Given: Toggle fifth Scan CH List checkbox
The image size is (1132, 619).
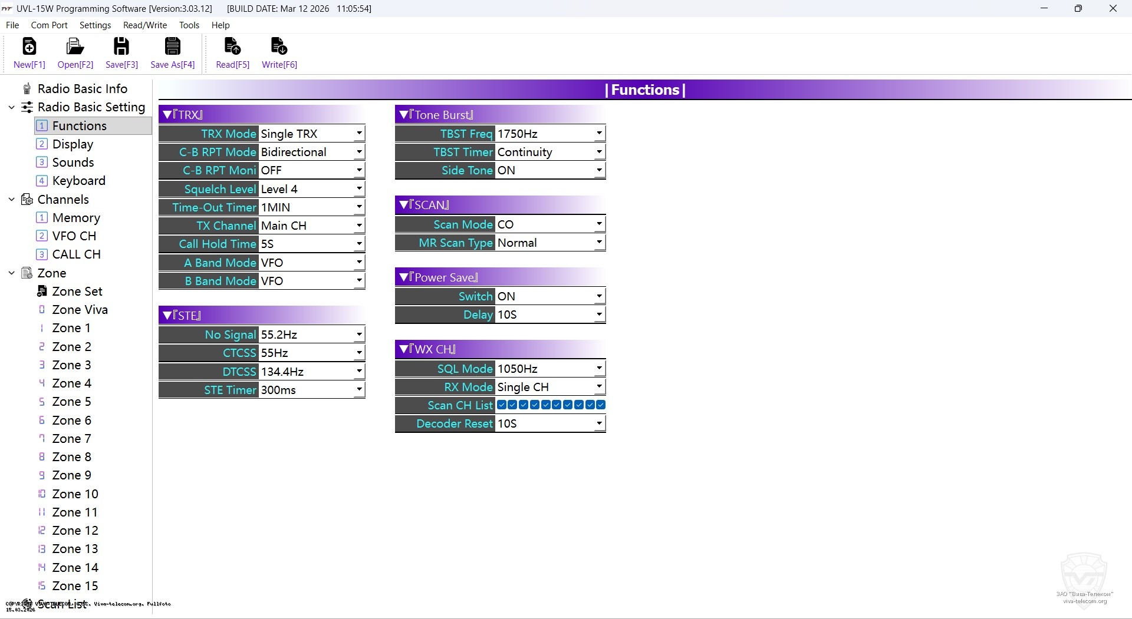Looking at the screenshot, I should click(545, 405).
